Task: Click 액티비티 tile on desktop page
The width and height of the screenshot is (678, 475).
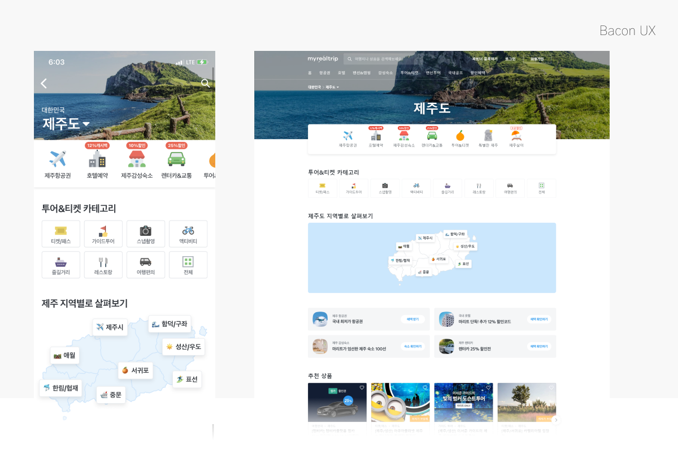Action: 416,188
